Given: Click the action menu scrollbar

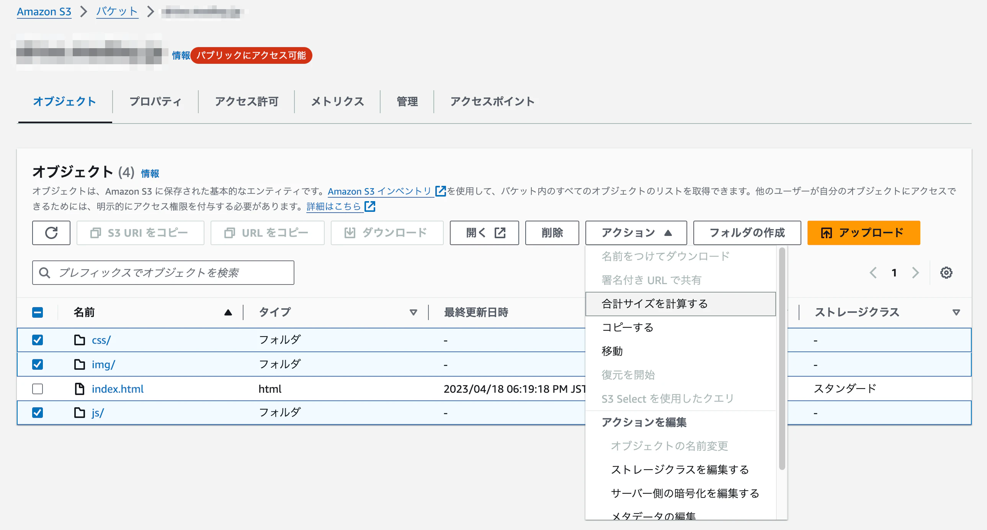Looking at the screenshot, I should pos(782,358).
